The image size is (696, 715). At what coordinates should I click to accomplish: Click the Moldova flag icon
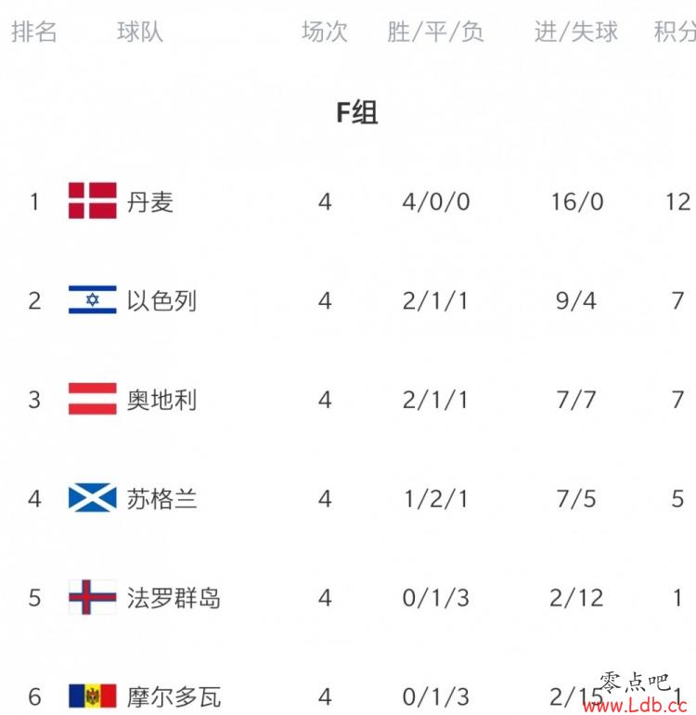click(93, 696)
